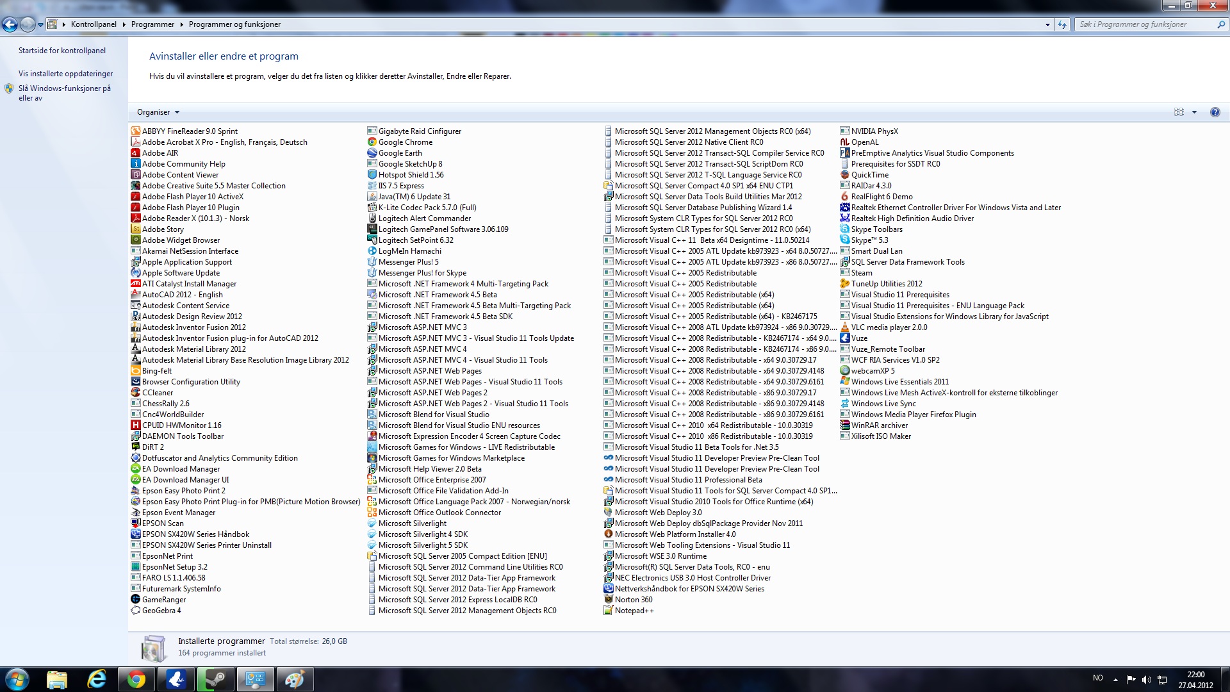Click the Kontrollpanel breadcrumb
Screen dimensions: 1230x692
click(94, 24)
